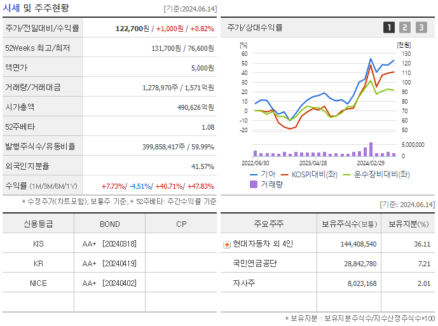
Task: Switch to chart tab 2
Action: (405, 27)
